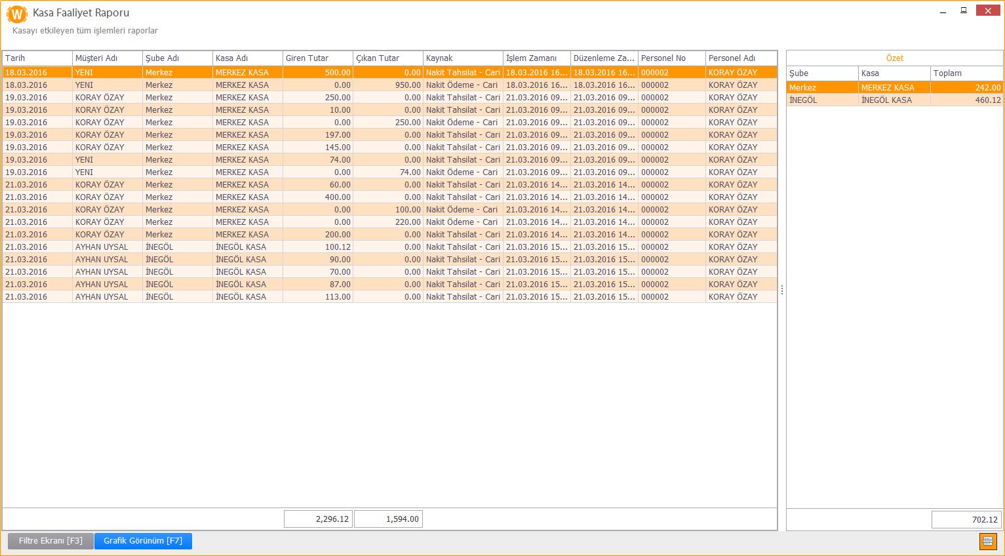Image resolution: width=1005 pixels, height=556 pixels.
Task: Select the row with 950.00 outgoing amount
Action: click(389, 85)
